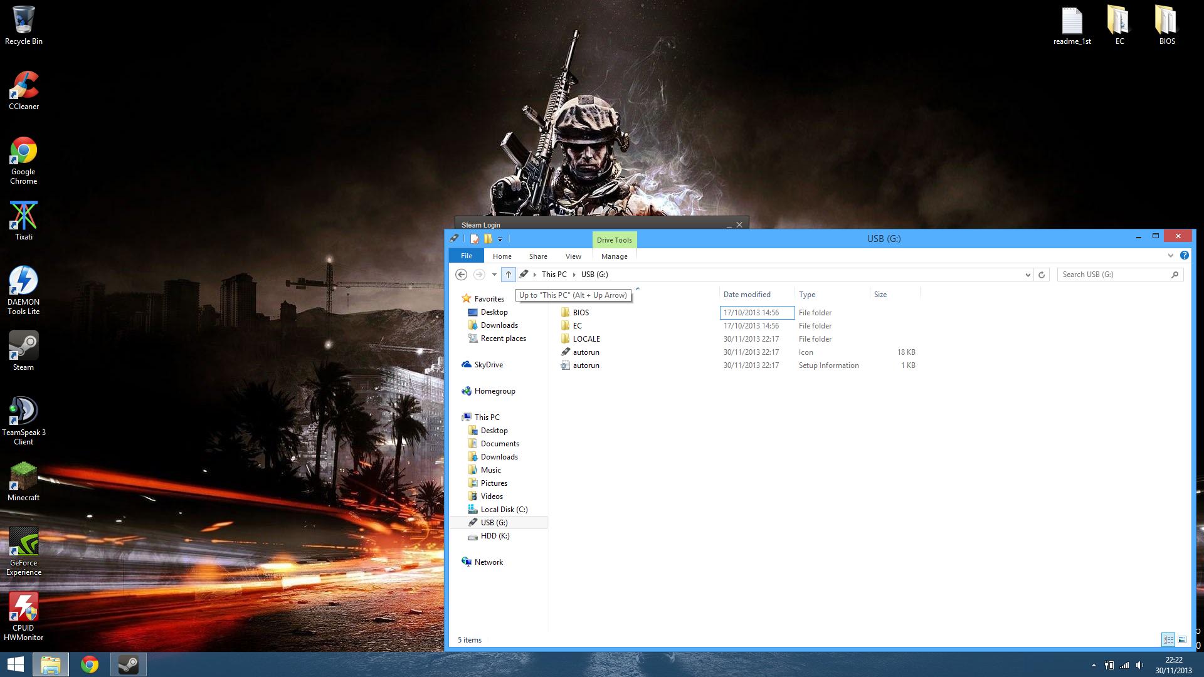The image size is (1204, 677).
Task: Sort by the Type column header
Action: tap(832, 295)
